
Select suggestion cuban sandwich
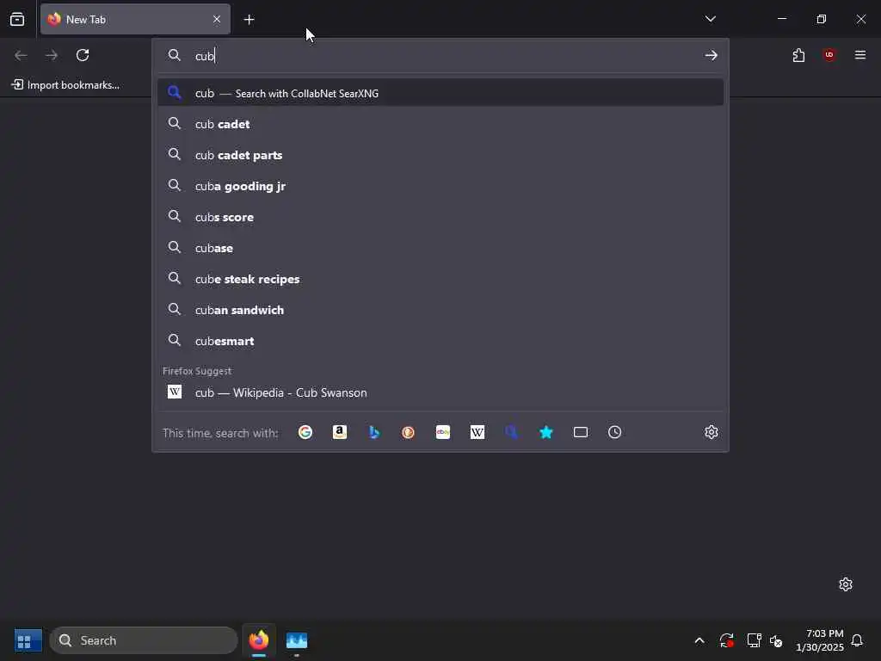coord(440,310)
